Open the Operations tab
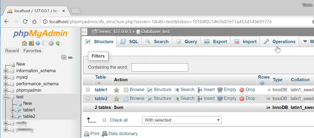 [280, 42]
